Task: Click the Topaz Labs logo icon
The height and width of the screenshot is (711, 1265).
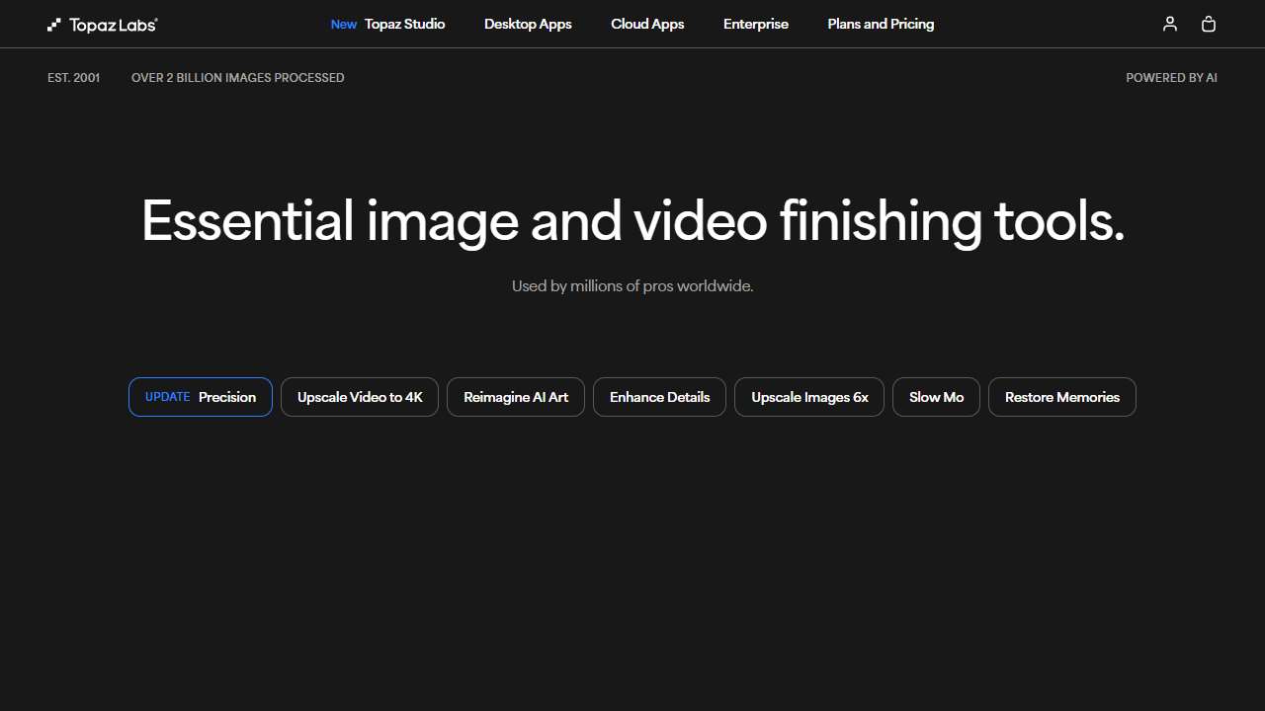Action: point(53,24)
